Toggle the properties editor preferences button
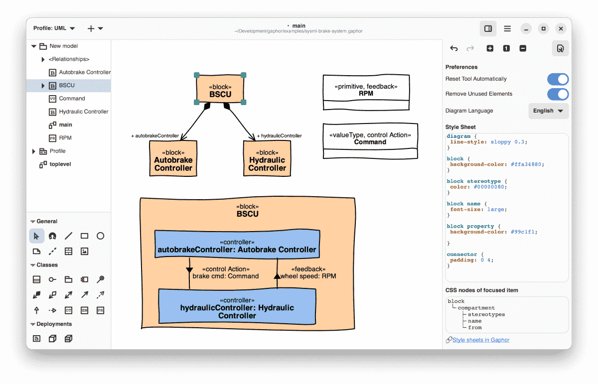The image size is (598, 384). (560, 48)
